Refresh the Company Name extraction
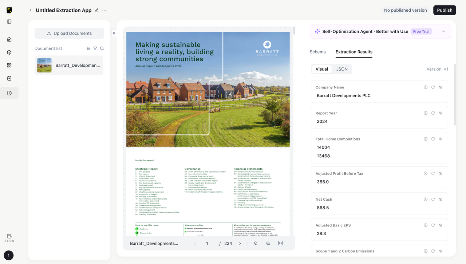Image resolution: width=466 pixels, height=264 pixels. tap(433, 87)
